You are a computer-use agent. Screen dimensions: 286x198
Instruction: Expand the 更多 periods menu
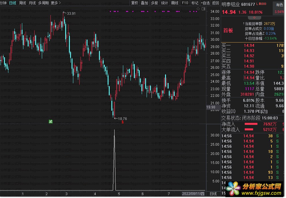(56, 3)
